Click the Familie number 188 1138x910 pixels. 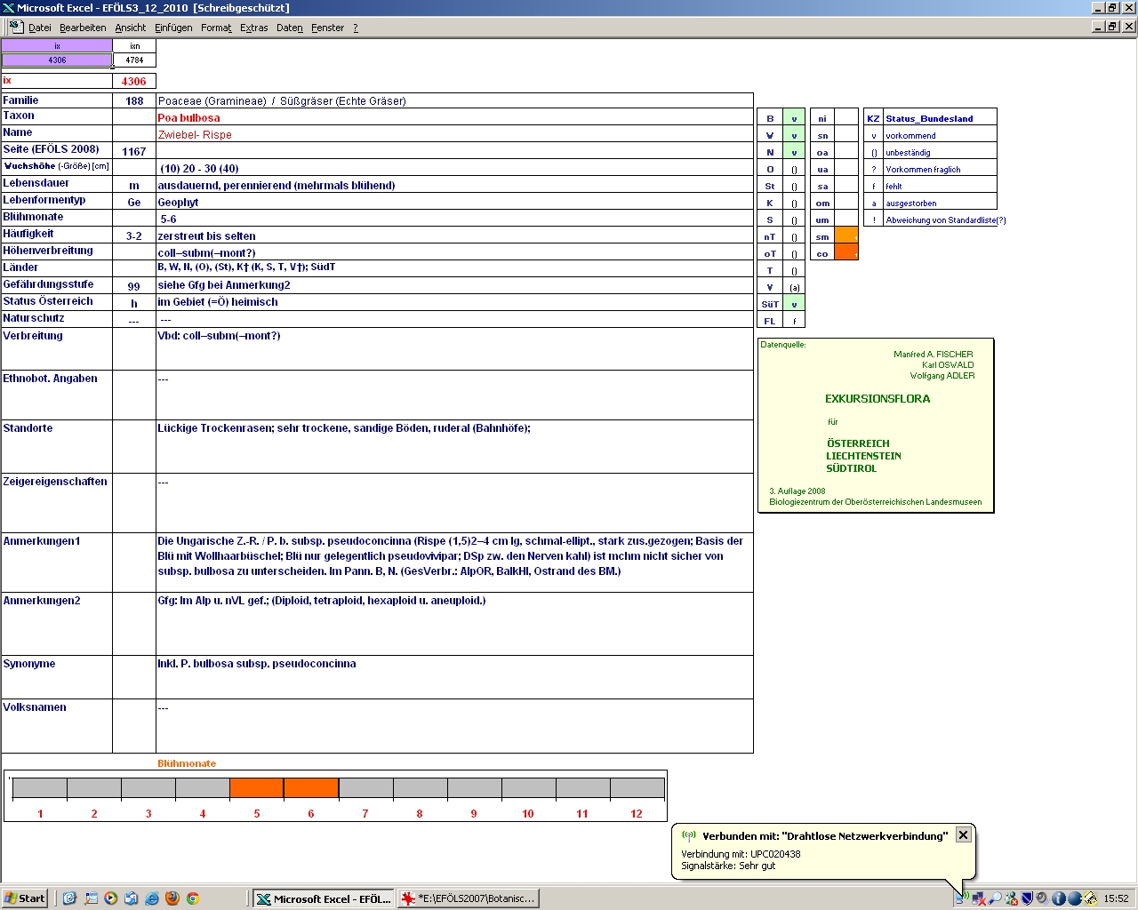pos(134,100)
